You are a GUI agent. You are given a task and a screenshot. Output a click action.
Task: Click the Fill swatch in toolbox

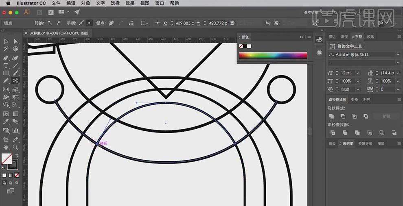tap(7, 159)
